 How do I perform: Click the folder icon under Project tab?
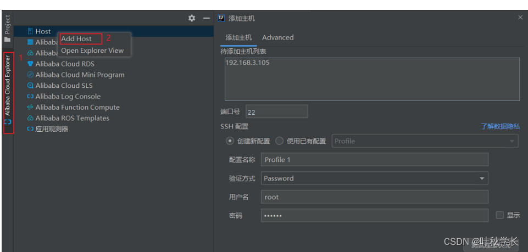pos(7,40)
